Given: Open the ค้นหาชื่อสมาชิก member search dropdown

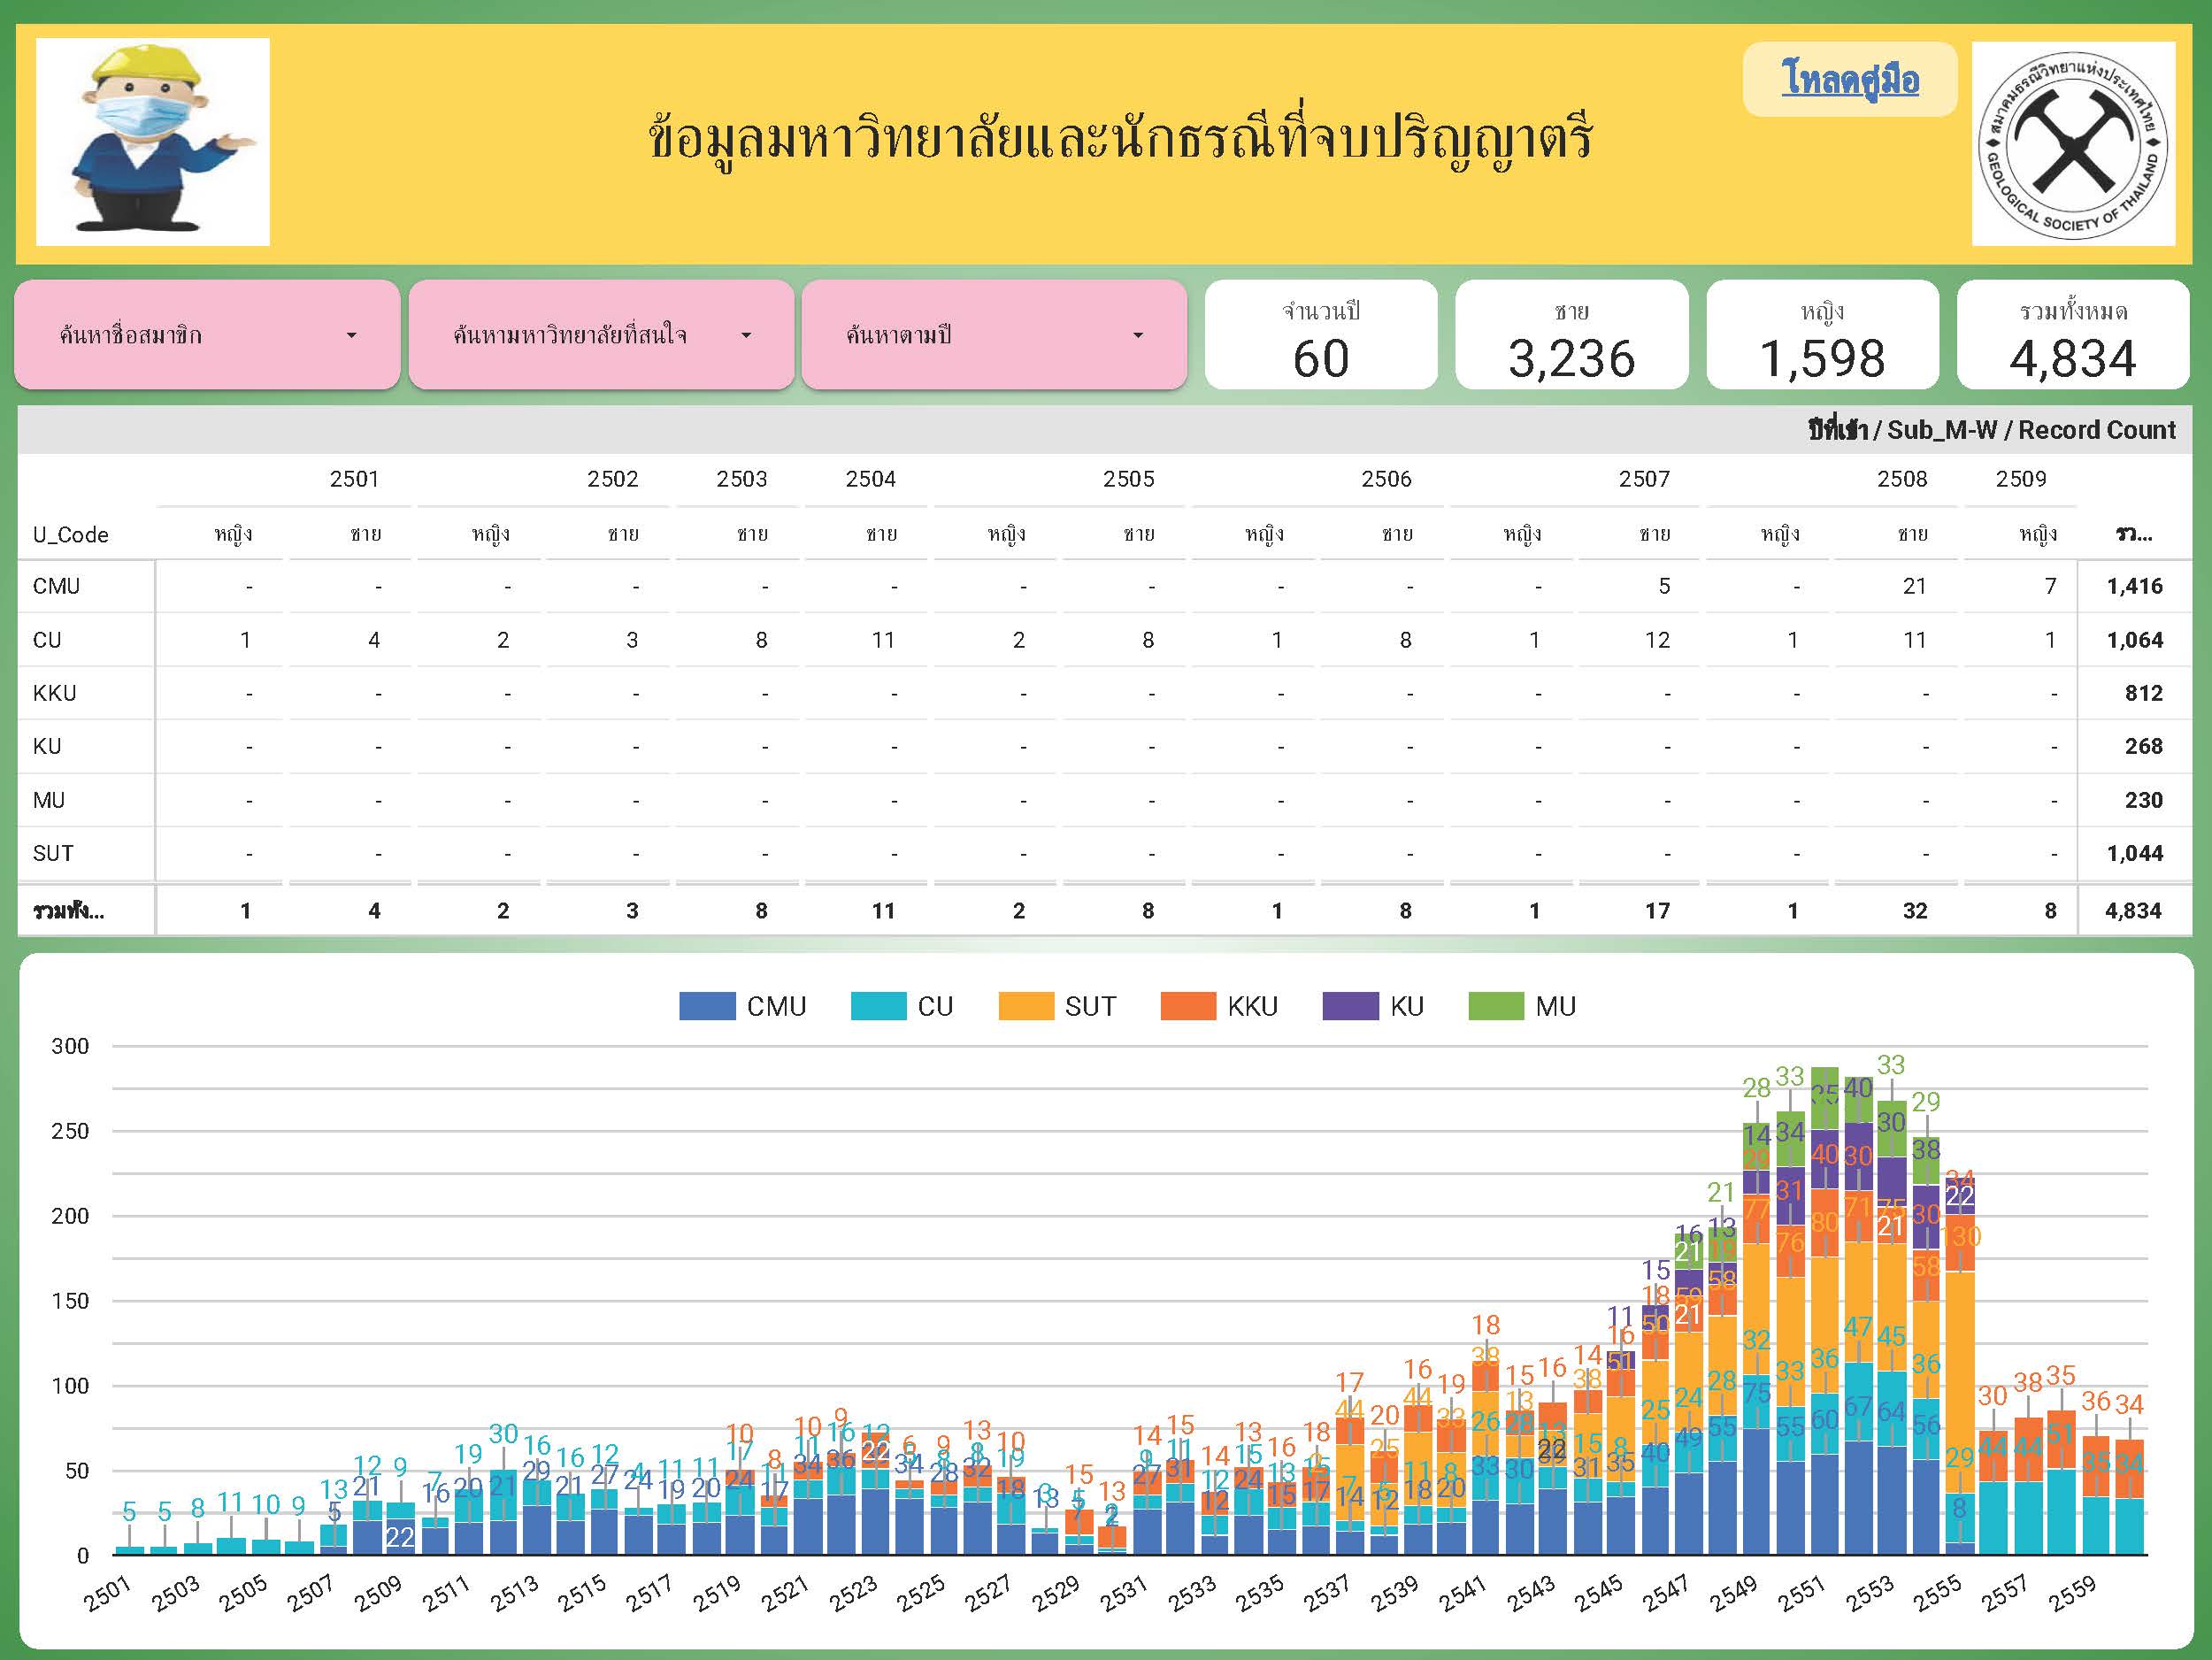Looking at the screenshot, I should 207,335.
